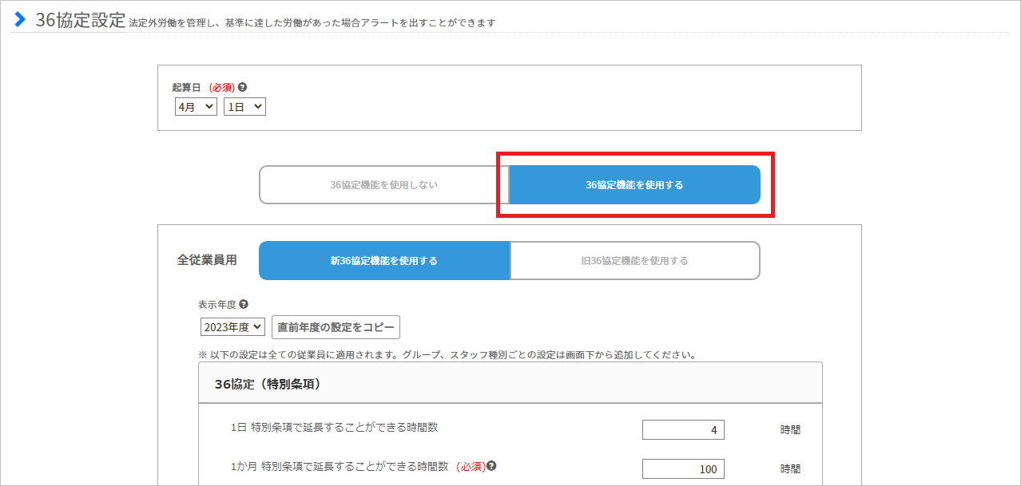This screenshot has width=1021, height=486.
Task: Click the 36協定設定 page title
Action: (80, 20)
